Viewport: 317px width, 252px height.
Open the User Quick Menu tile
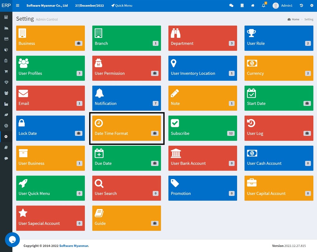click(50, 188)
